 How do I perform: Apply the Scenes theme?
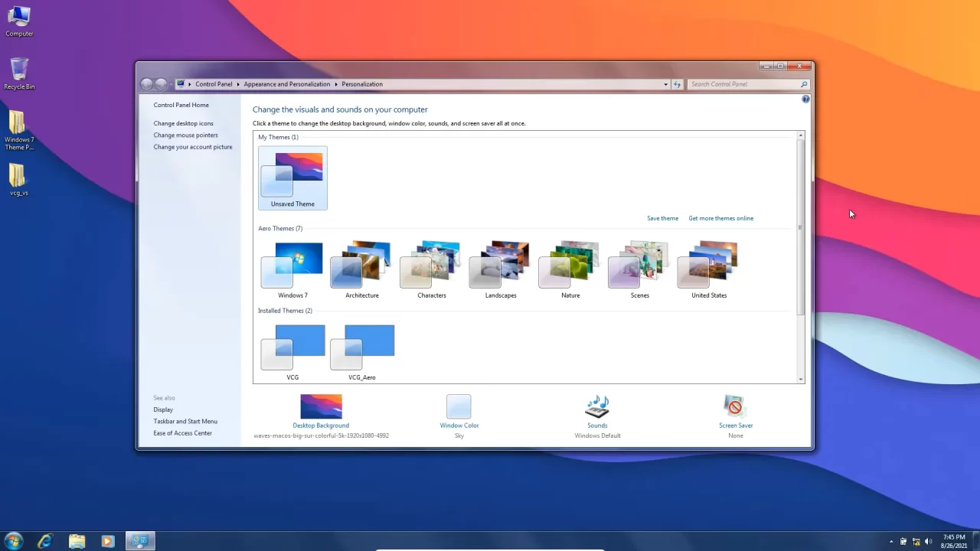click(640, 269)
